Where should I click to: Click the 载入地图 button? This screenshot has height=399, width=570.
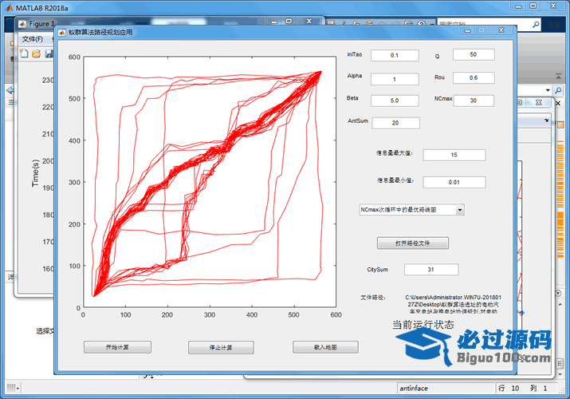(325, 347)
